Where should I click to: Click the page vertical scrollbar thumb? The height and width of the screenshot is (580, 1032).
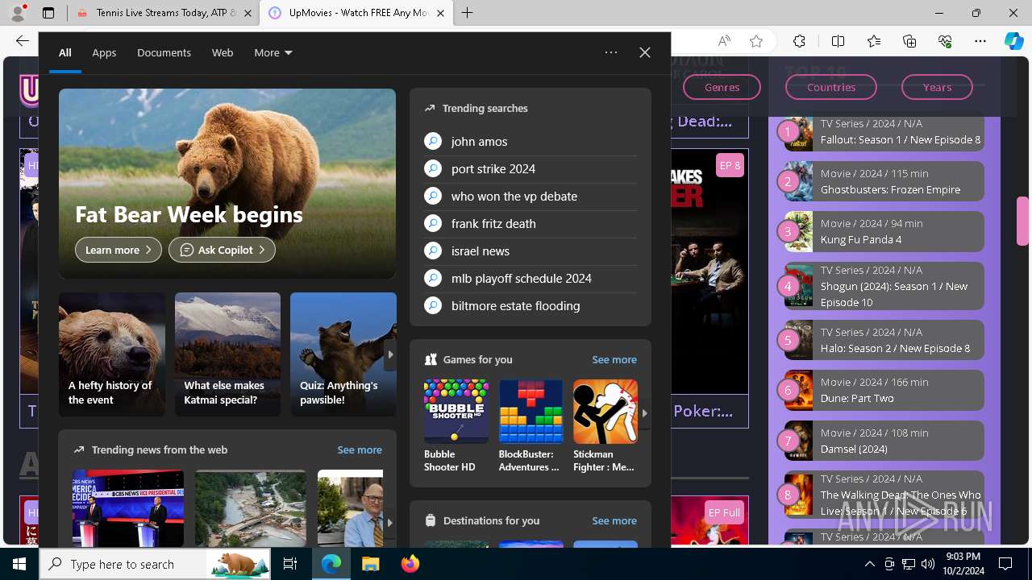(1022, 221)
